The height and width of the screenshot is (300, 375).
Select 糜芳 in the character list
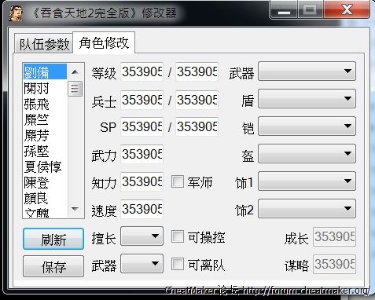45,135
